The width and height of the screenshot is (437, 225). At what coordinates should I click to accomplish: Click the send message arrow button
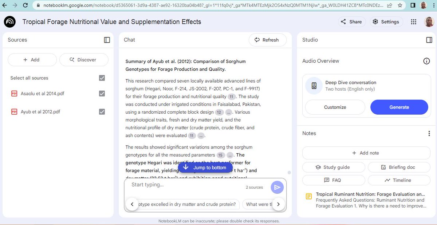277,187
